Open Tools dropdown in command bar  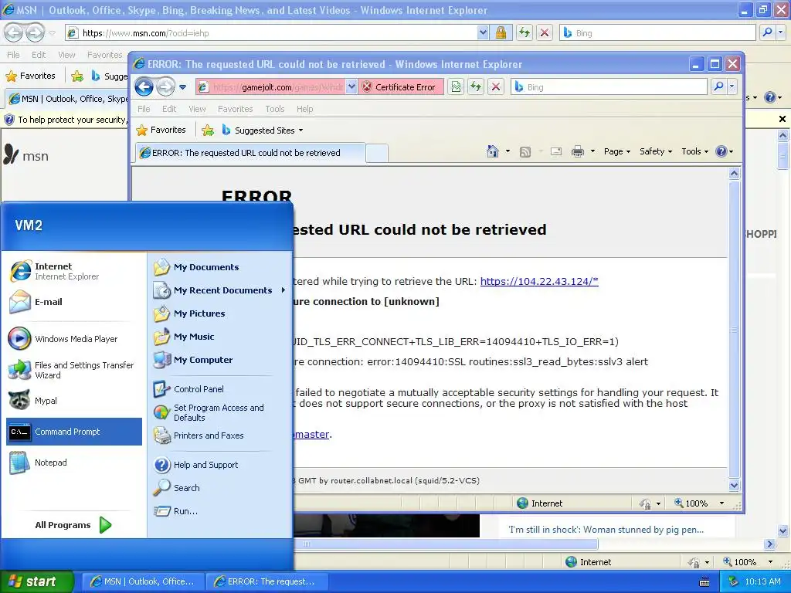coord(694,151)
